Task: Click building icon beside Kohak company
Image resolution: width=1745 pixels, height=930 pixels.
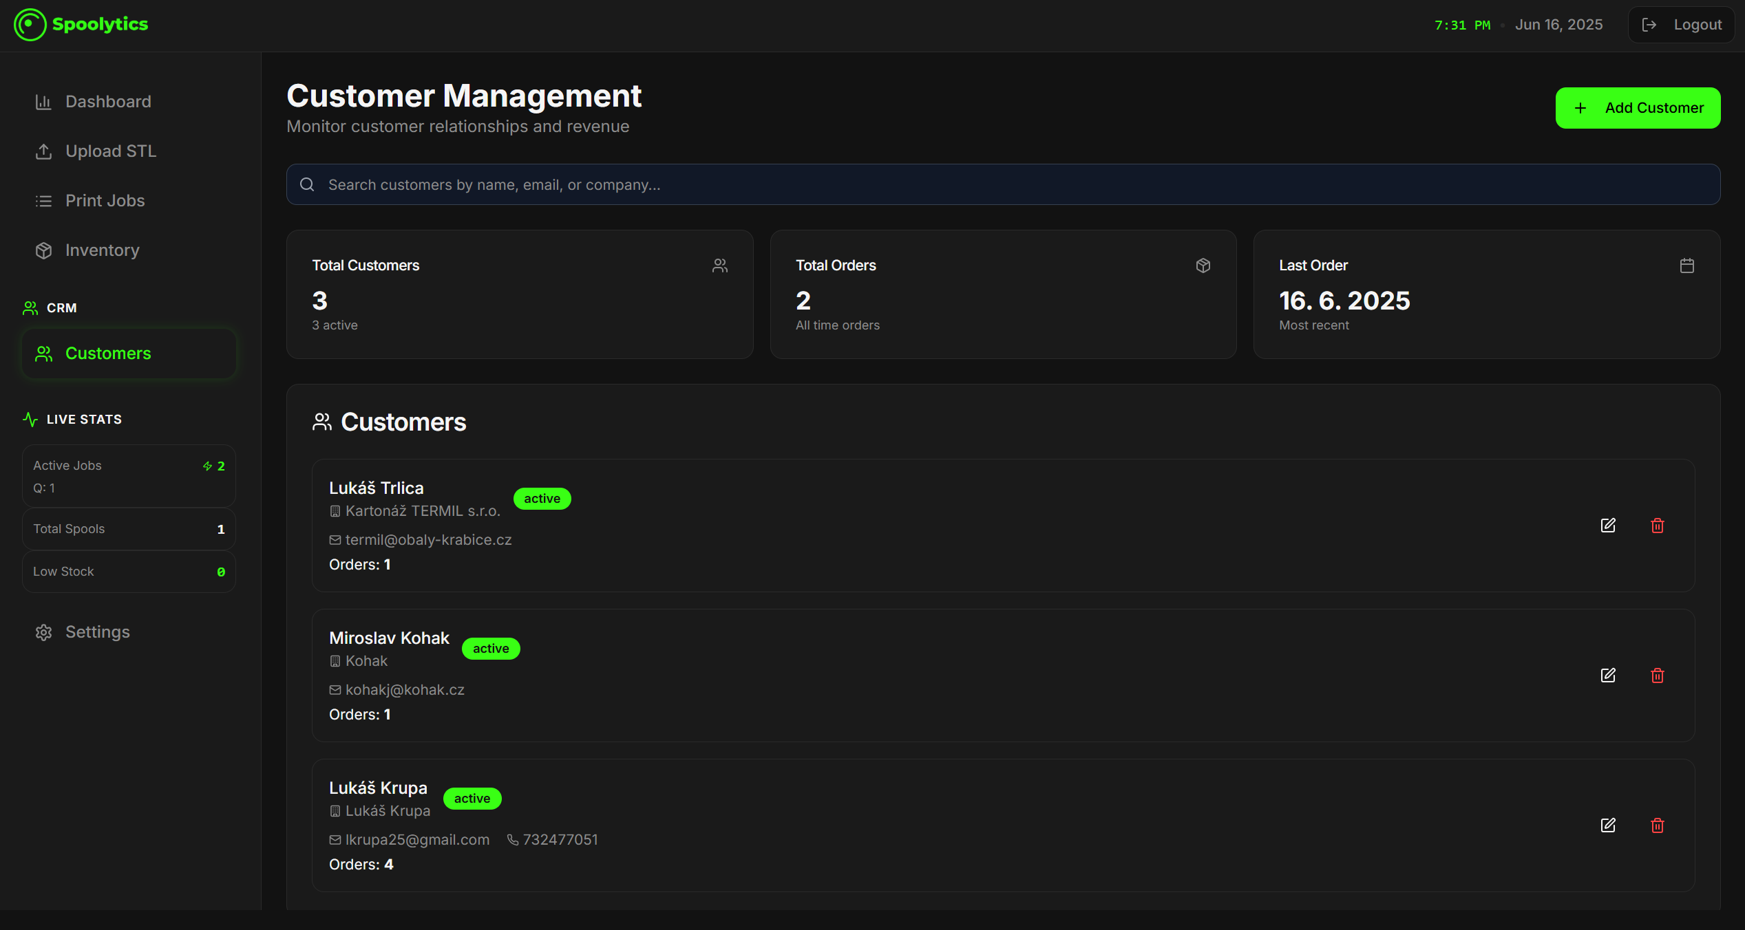Action: point(335,661)
